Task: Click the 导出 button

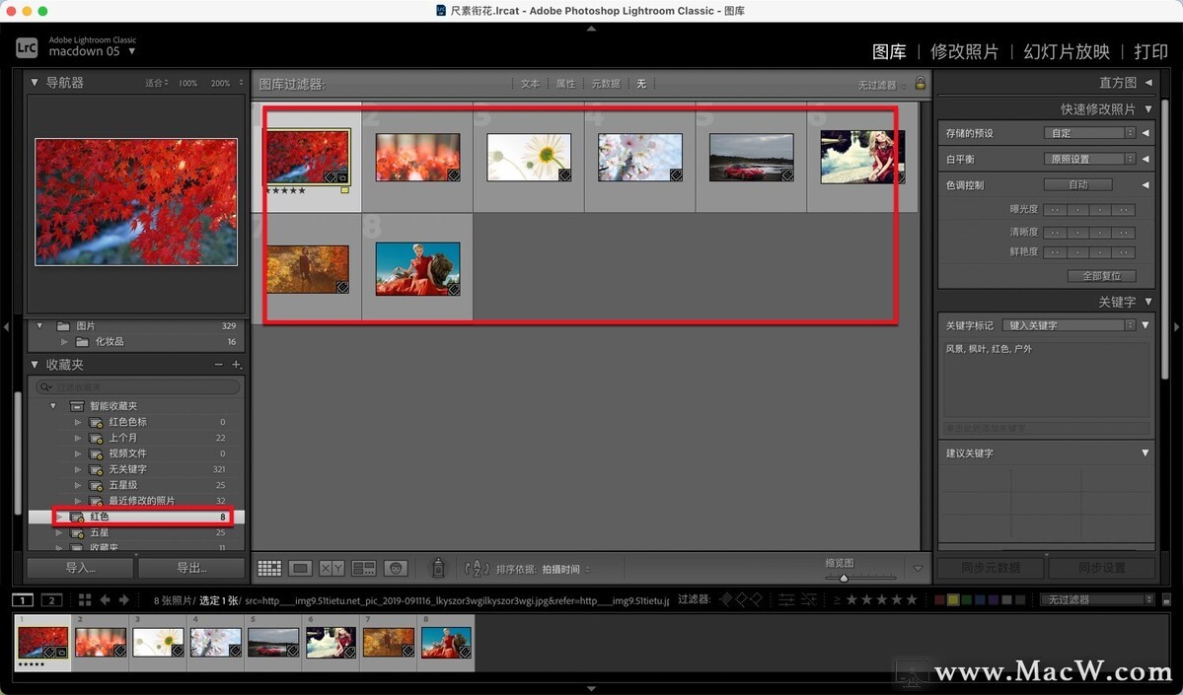Action: click(x=191, y=568)
